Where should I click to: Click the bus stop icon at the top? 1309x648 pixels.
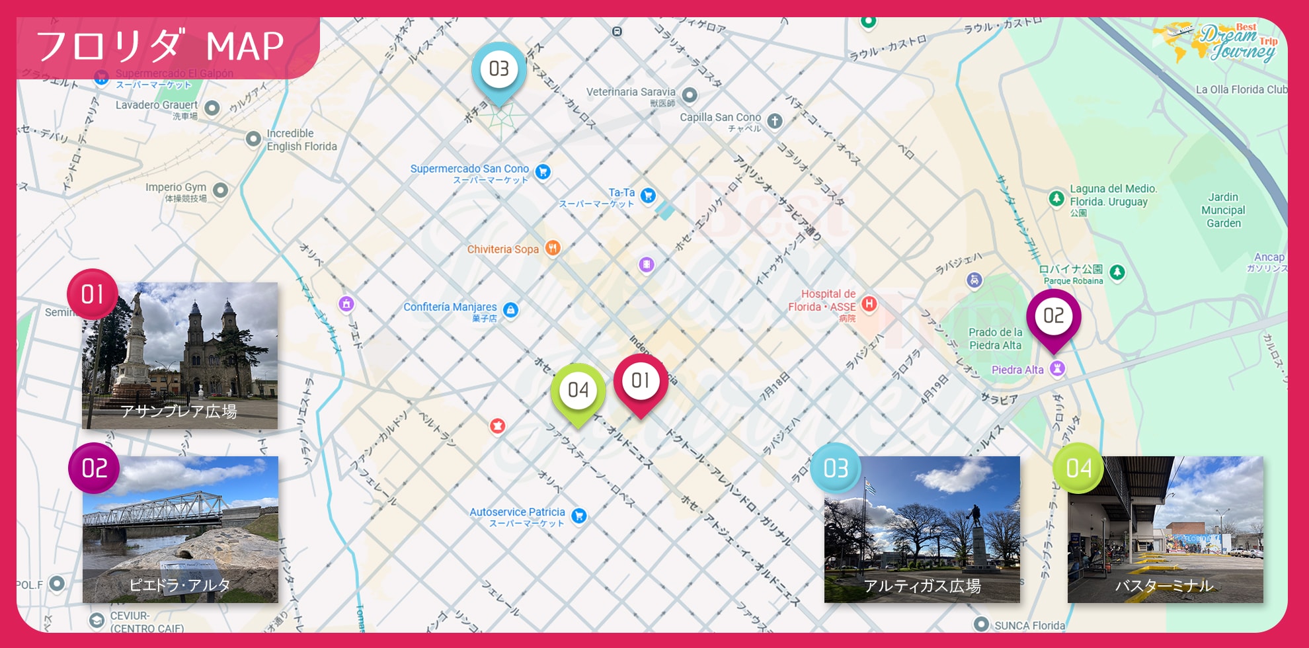tap(617, 32)
